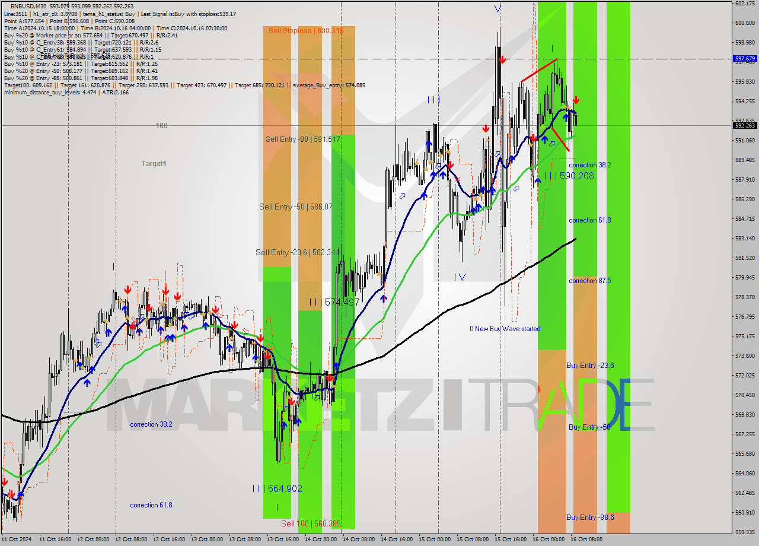Viewport: 759px width, 546px height.
Task: Click highlighted 597.679 price tag on axis
Action: [745, 59]
